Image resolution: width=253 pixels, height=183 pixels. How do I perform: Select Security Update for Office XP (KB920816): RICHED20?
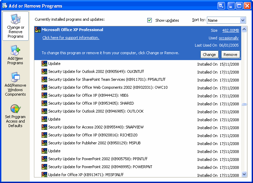point(138,135)
